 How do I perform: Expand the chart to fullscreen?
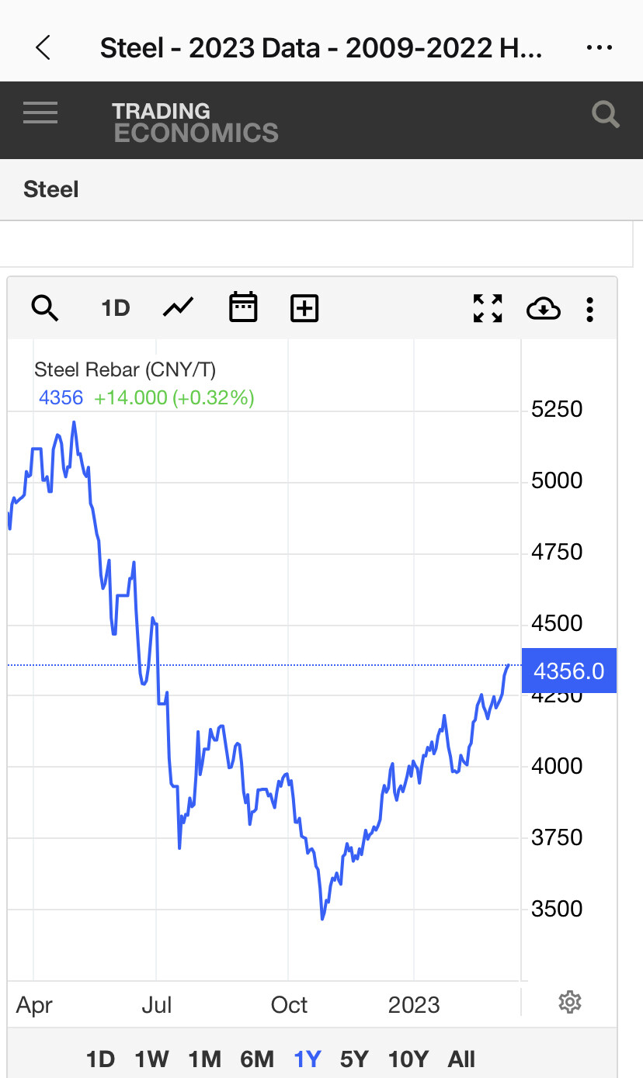[488, 309]
